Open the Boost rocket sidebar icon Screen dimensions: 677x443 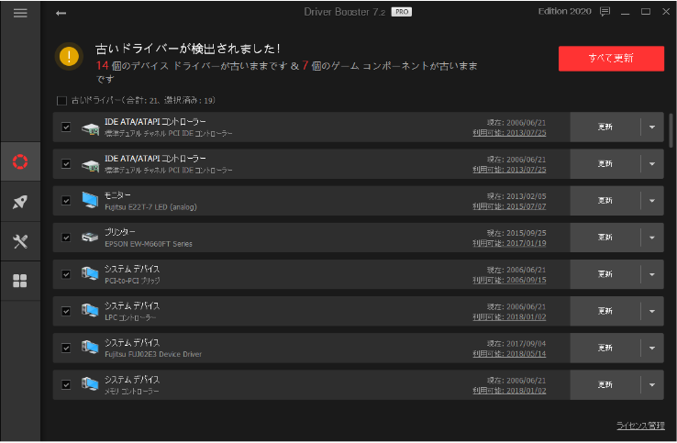[x=20, y=202]
